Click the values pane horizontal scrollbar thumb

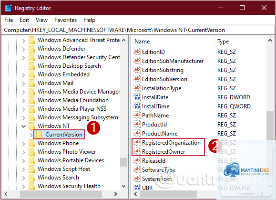pos(168,194)
